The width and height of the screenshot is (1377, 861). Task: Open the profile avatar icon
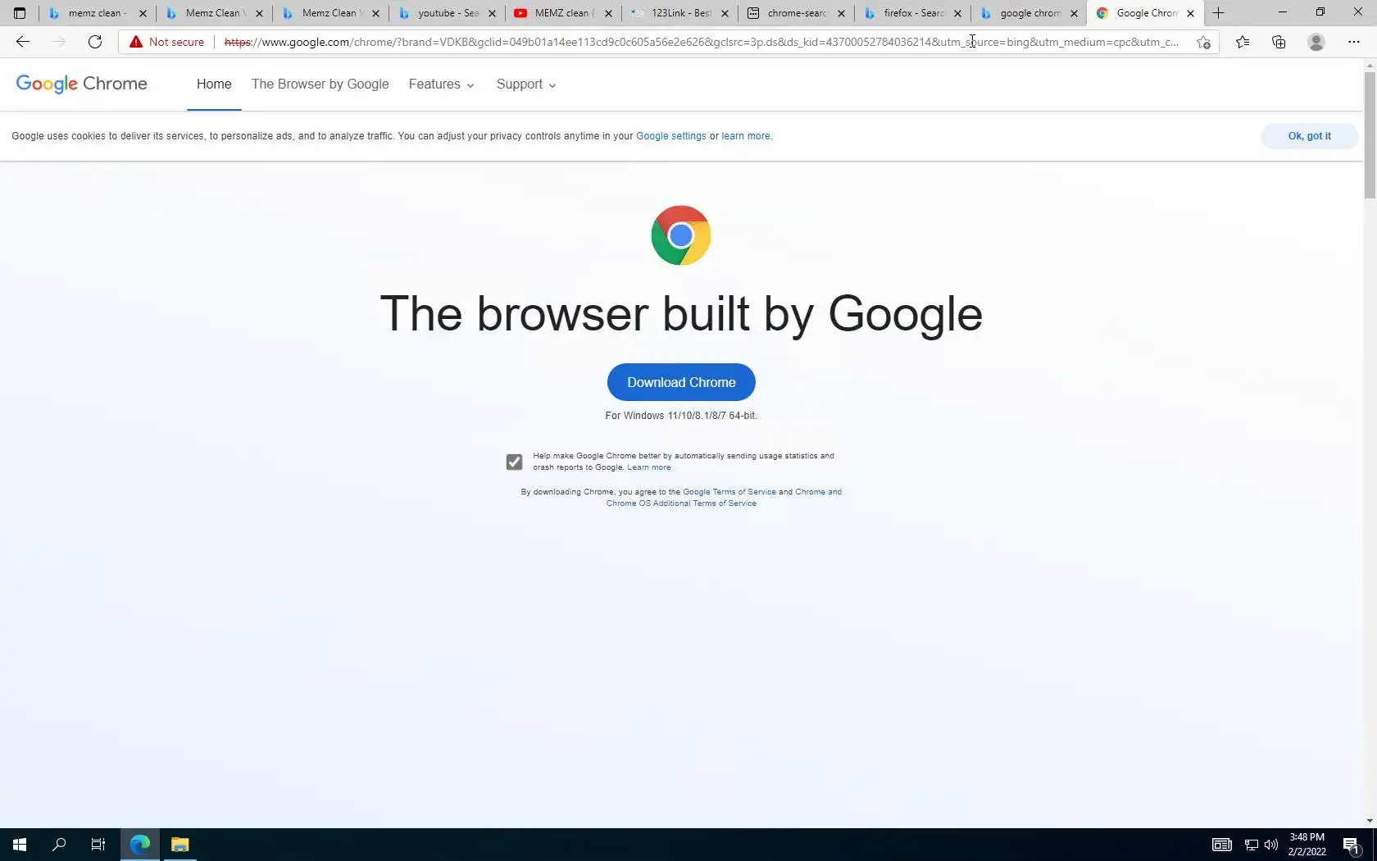pyautogui.click(x=1316, y=42)
